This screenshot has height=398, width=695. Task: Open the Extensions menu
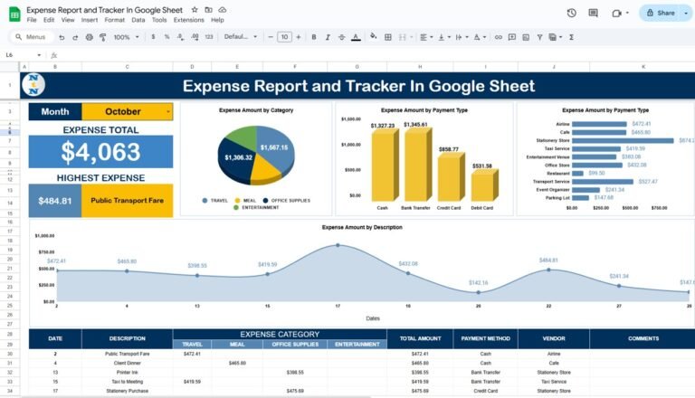188,20
